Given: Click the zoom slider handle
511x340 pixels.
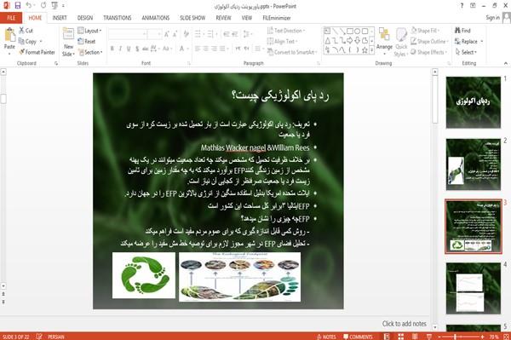Looking at the screenshot, I should [x=455, y=337].
